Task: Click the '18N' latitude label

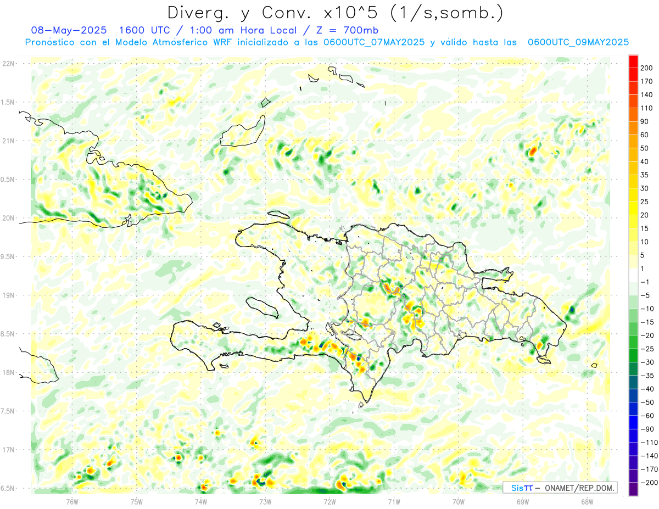Action: [8, 372]
